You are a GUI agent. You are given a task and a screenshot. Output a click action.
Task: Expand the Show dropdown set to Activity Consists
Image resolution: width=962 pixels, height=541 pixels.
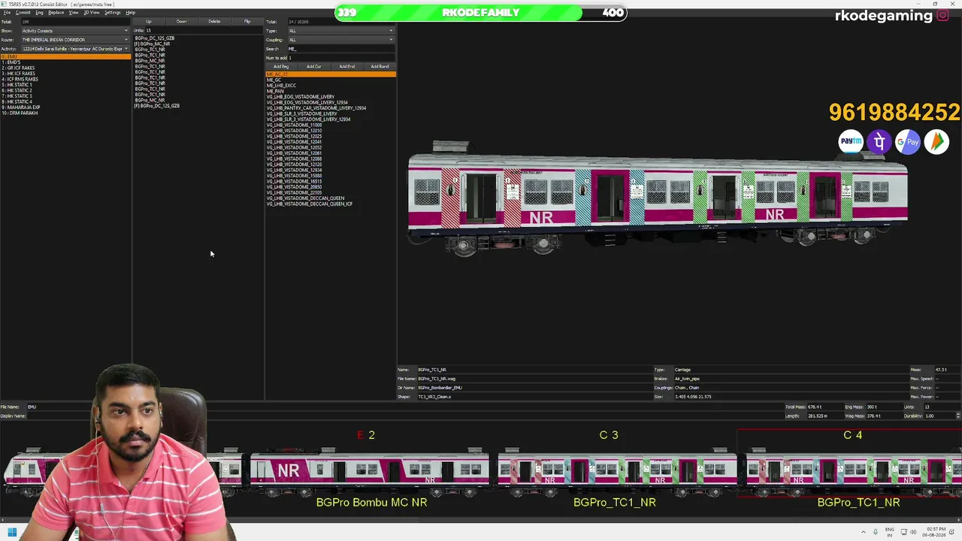(75, 31)
